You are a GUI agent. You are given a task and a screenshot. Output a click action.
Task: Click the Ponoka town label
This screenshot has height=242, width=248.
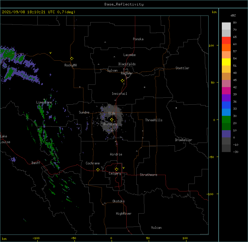(138, 39)
